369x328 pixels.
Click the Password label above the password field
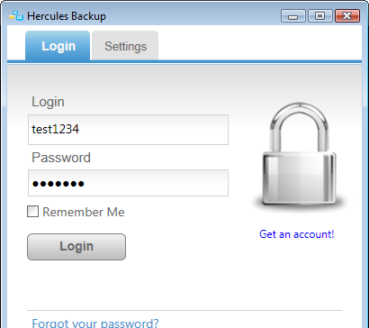61,158
